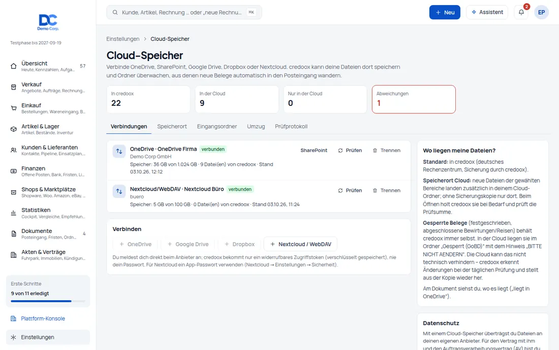Click the 'buero' account text
This screenshot has height=350, width=559.
[137, 196]
